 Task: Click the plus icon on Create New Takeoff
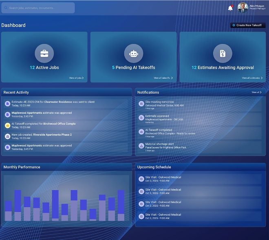pos(234,25)
